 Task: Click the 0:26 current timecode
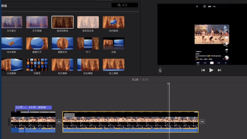(x=135, y=80)
